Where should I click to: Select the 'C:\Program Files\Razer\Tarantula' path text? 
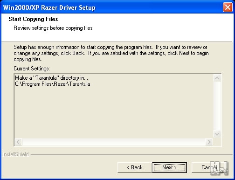(53, 84)
